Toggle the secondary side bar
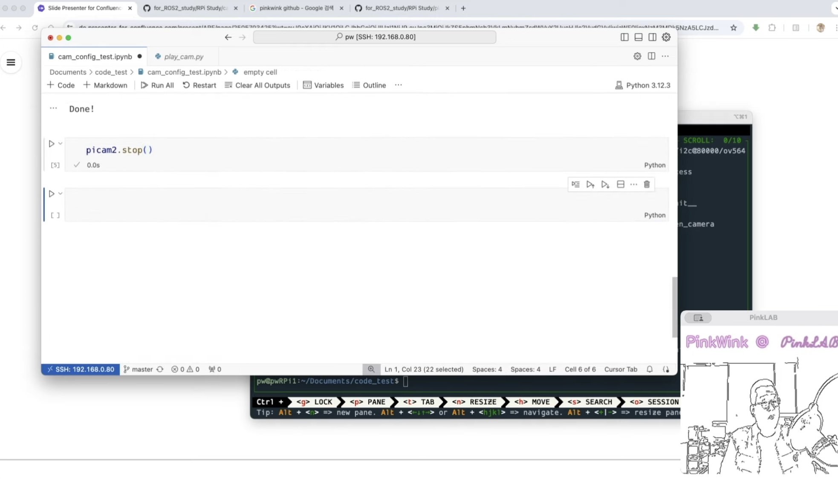 [x=652, y=38]
